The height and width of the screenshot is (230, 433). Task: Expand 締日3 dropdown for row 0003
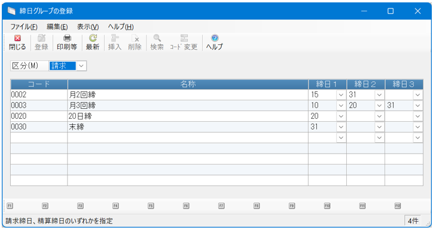click(x=418, y=106)
